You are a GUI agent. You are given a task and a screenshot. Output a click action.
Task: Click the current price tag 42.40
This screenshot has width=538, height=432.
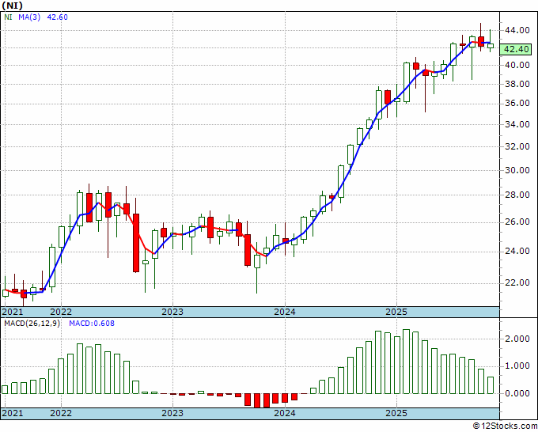tap(517, 49)
